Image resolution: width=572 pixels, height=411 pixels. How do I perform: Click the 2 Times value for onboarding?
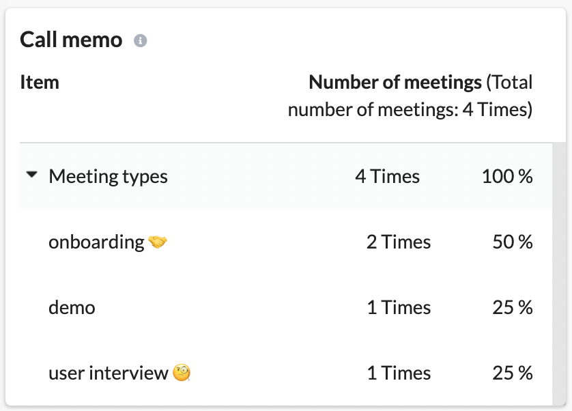399,242
